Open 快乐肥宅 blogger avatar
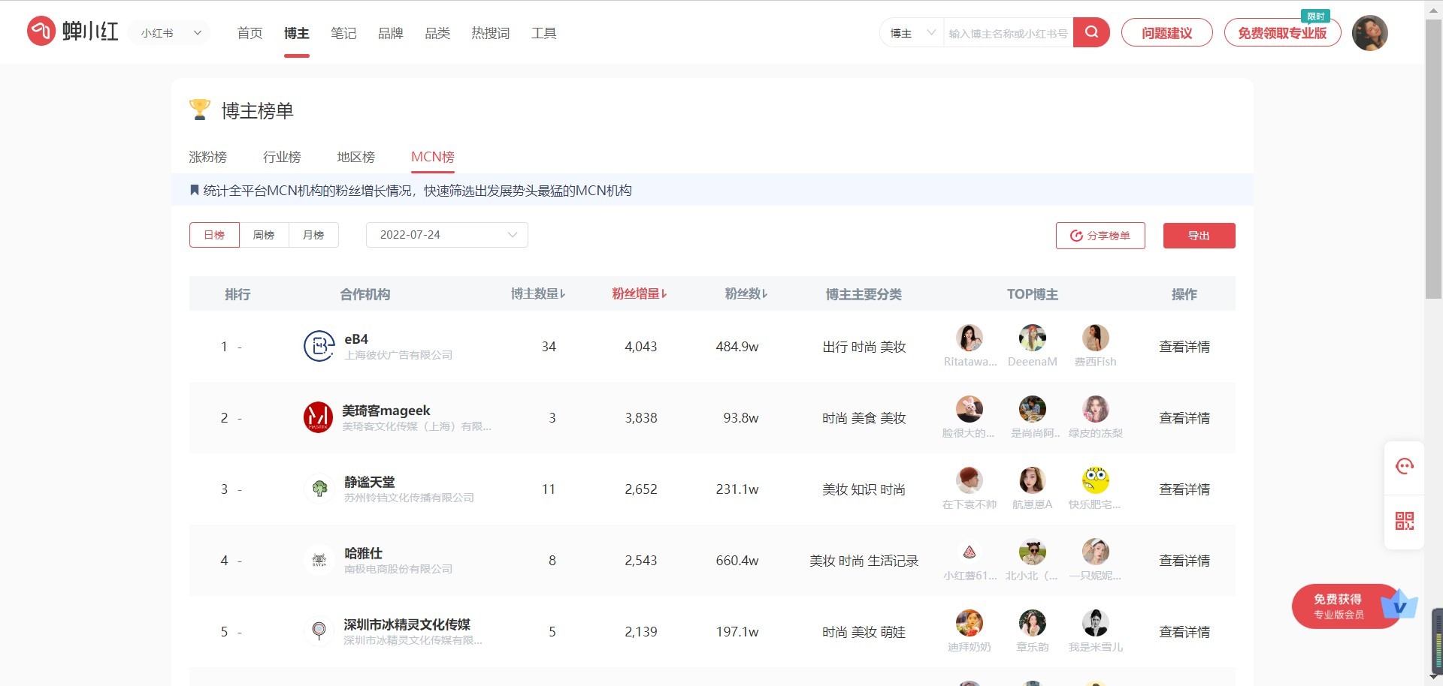Screen dimensions: 1443x686 pyautogui.click(x=1096, y=480)
